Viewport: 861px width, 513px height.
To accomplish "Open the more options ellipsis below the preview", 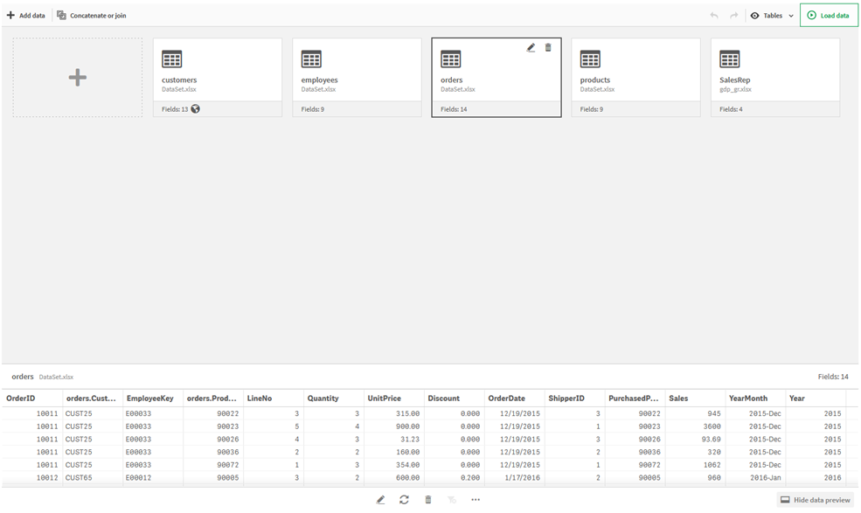I will coord(476,499).
